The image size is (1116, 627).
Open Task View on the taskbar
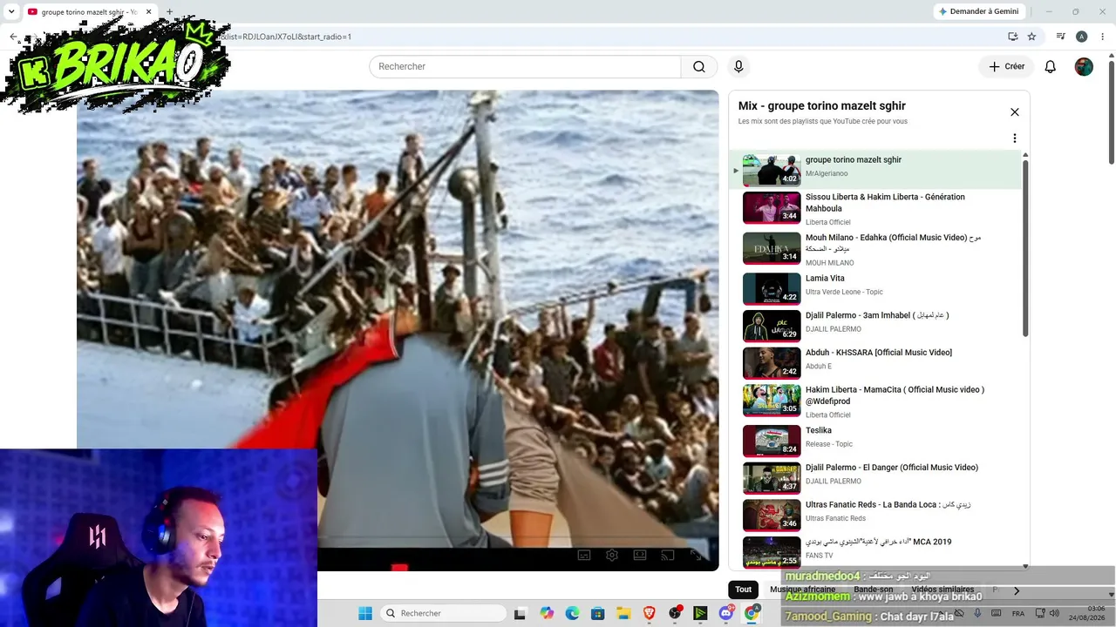(x=520, y=613)
